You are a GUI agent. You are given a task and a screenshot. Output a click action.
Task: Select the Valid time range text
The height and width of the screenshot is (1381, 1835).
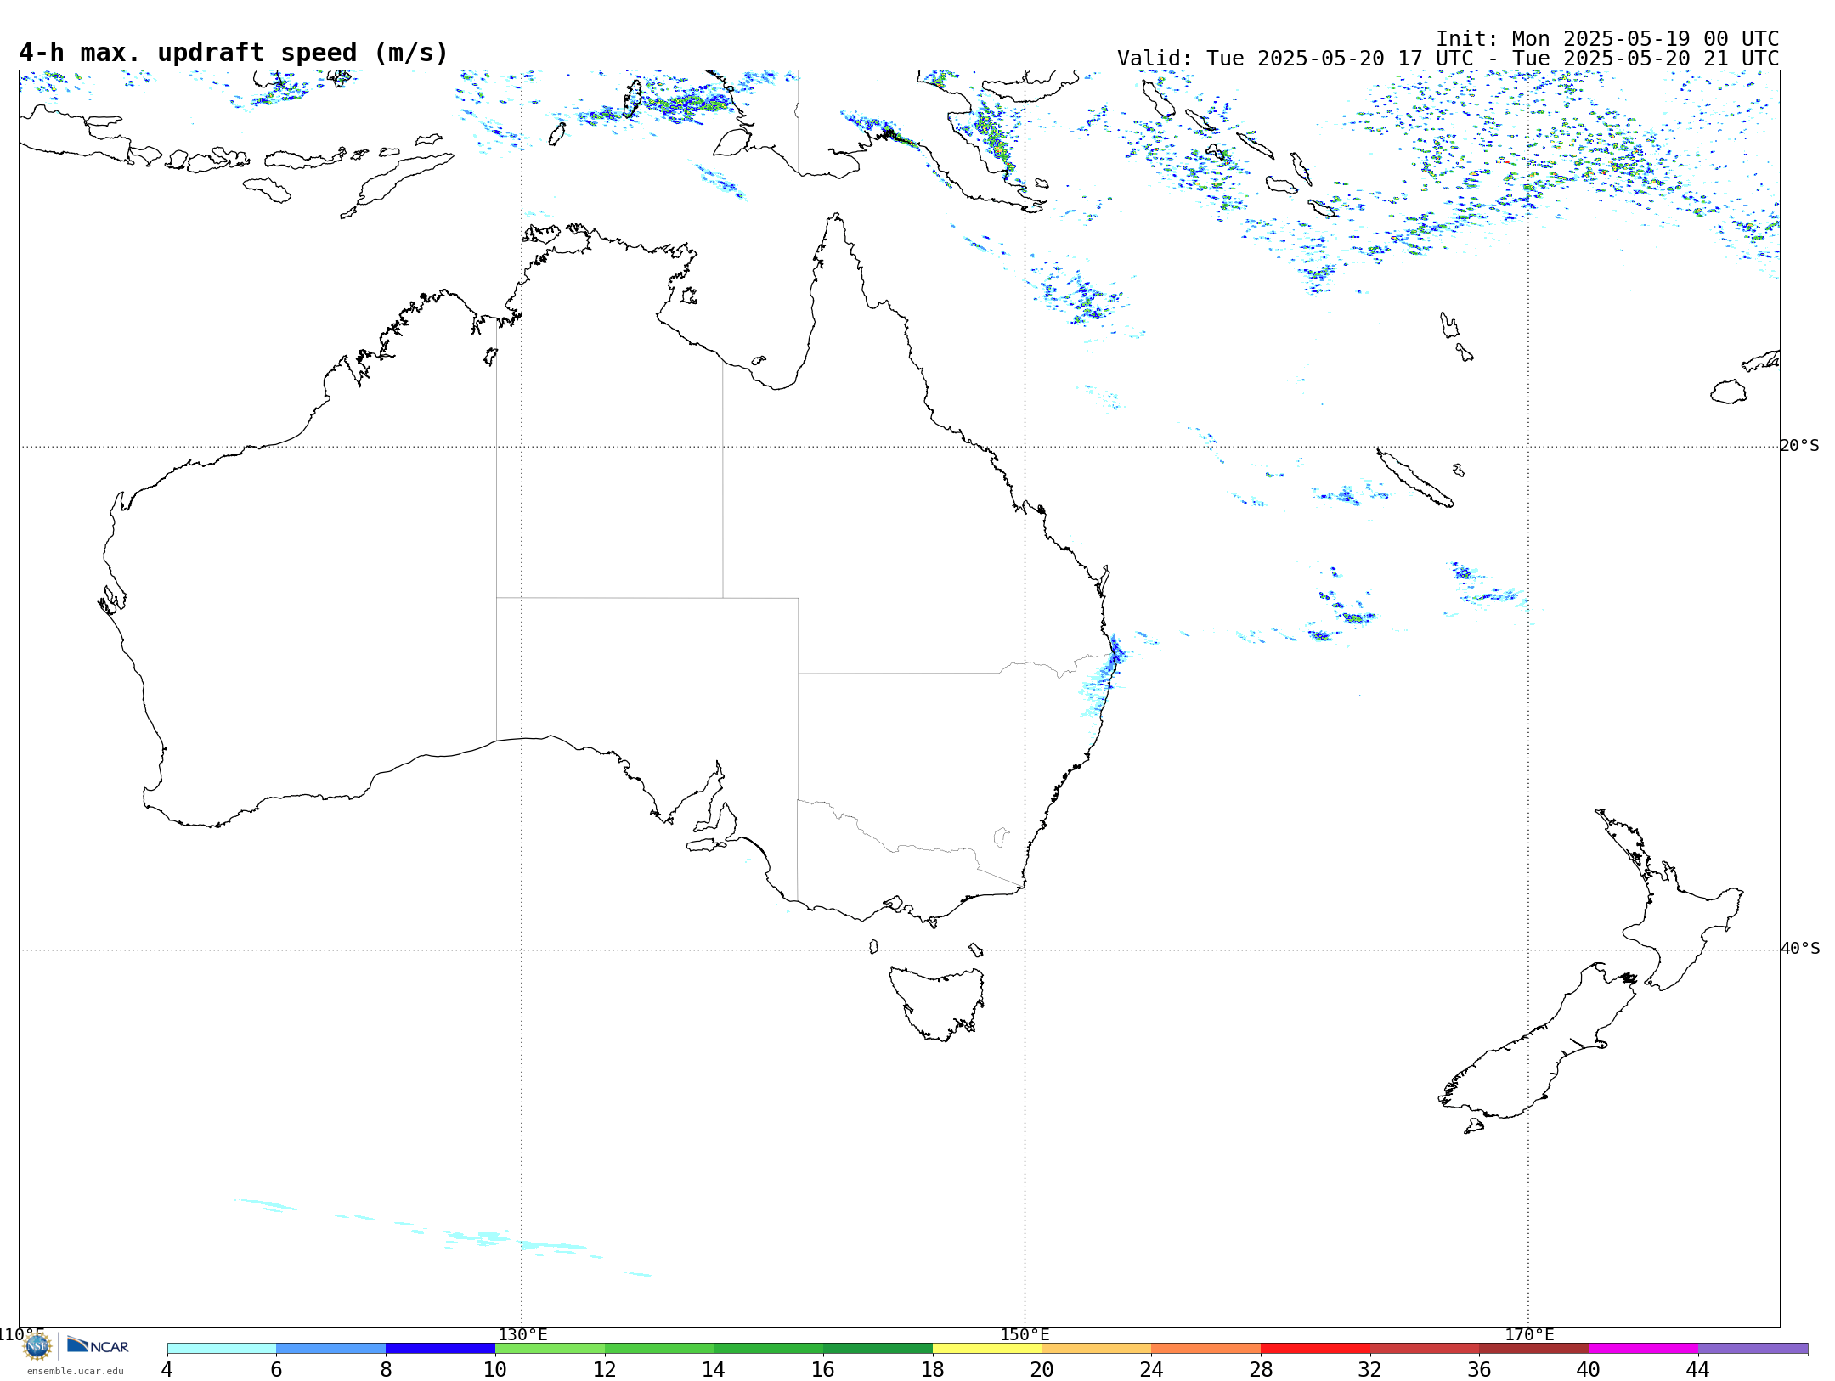1448,59
